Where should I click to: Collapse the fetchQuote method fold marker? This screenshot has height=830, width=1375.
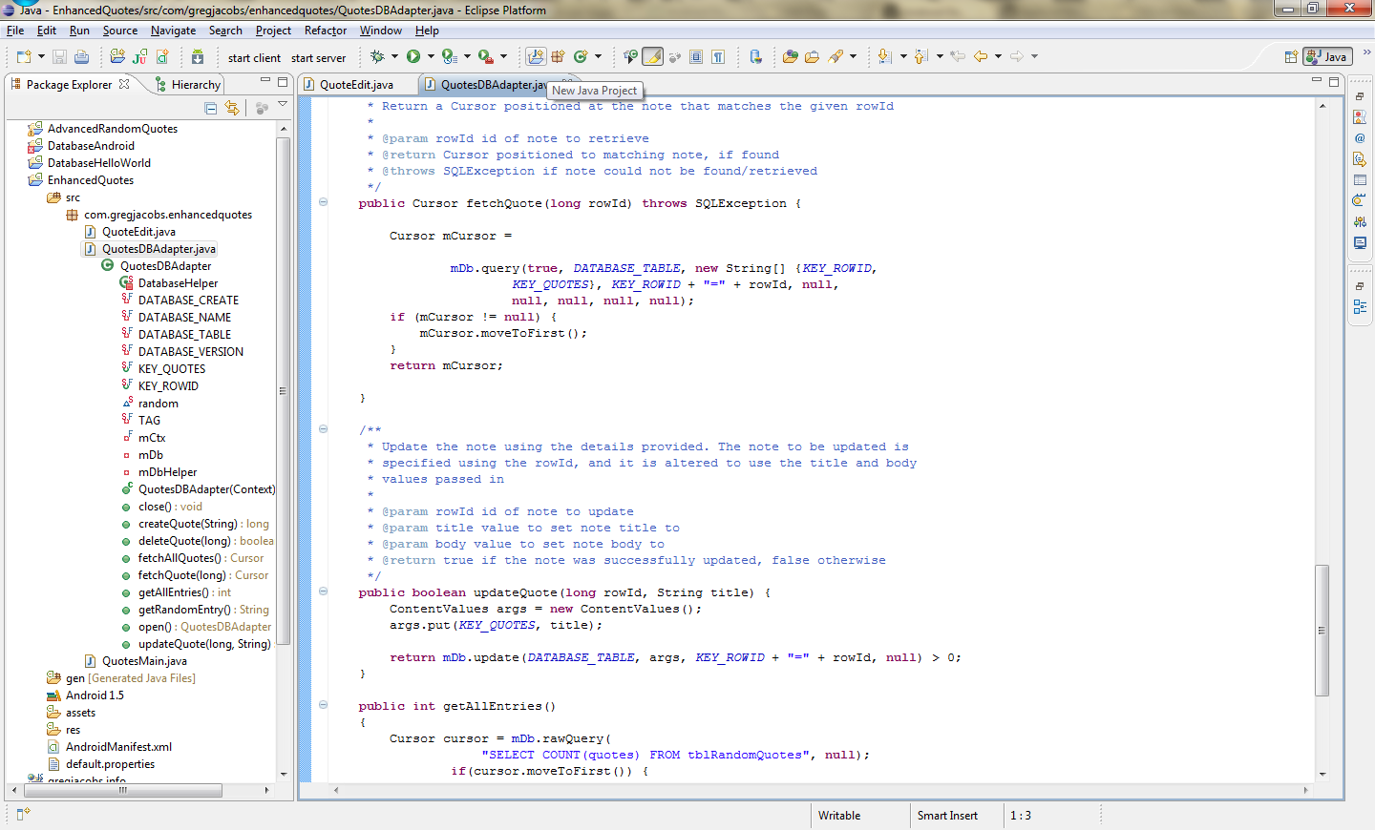click(x=323, y=202)
